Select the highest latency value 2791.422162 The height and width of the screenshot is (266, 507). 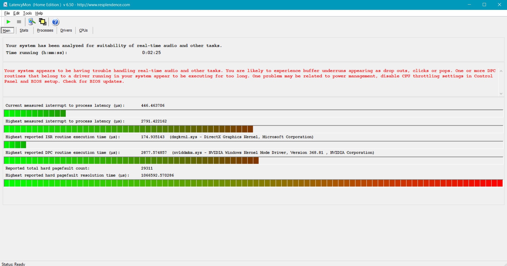[154, 121]
